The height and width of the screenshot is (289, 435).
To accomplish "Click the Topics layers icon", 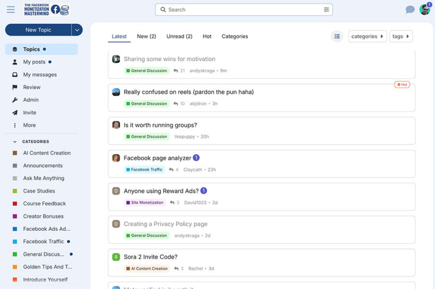I will coord(15,49).
